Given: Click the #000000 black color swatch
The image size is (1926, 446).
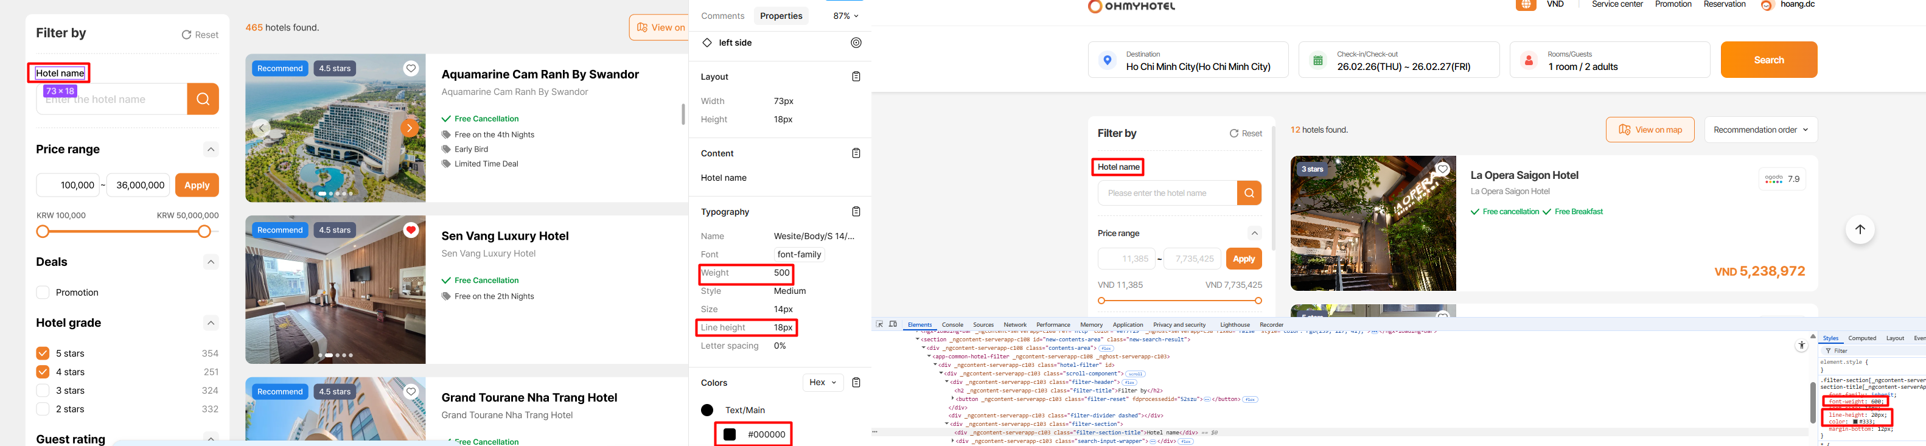Looking at the screenshot, I should click(x=730, y=434).
